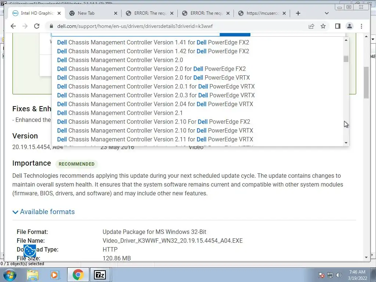Click the Version heading
Screen dimensions: 376x282
click(x=25, y=136)
